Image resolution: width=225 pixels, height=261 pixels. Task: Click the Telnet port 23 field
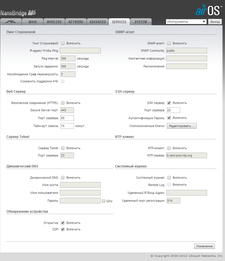[x=67, y=155]
